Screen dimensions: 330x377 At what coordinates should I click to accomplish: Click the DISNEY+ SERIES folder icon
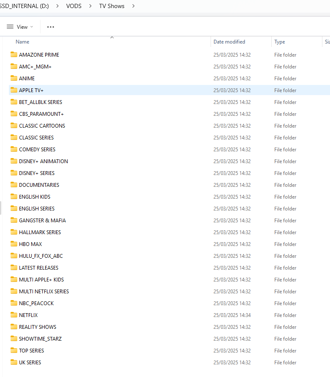14,173
